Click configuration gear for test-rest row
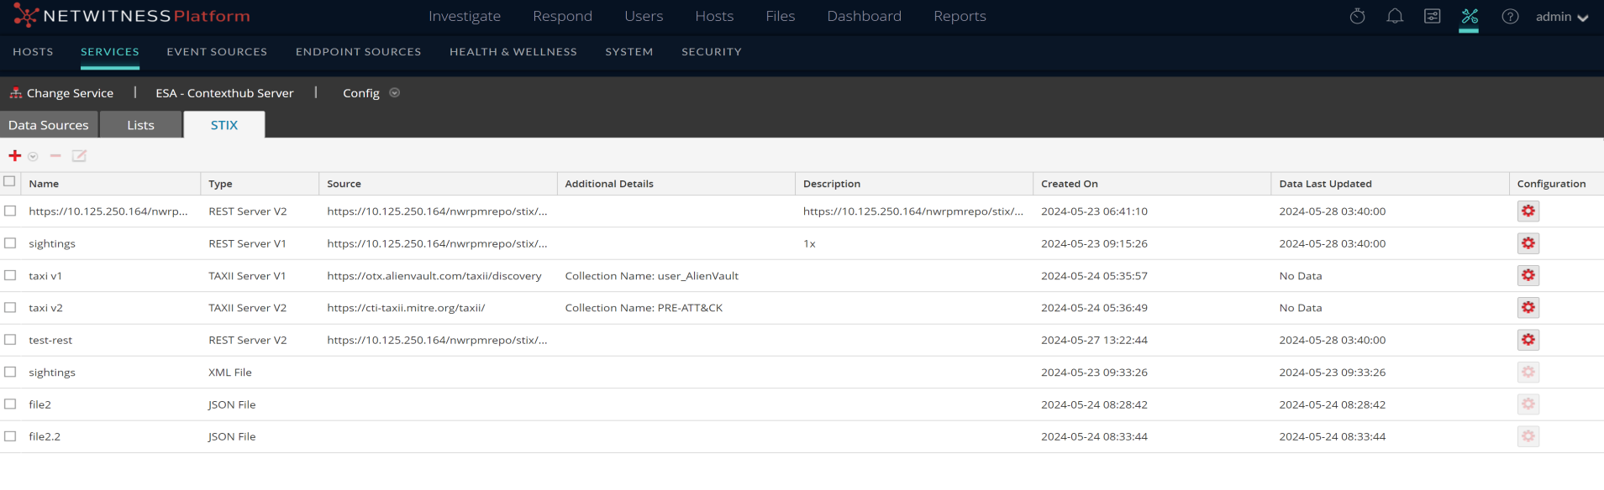1604x490 pixels. (x=1528, y=340)
